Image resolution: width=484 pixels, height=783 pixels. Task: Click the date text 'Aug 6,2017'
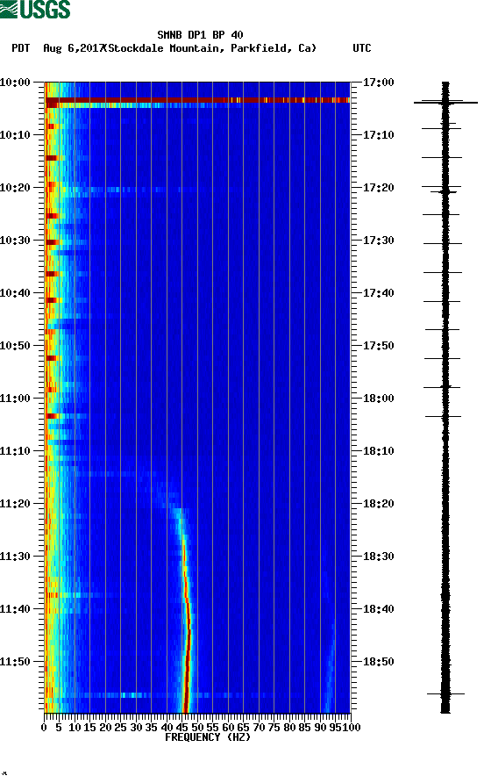click(x=74, y=48)
